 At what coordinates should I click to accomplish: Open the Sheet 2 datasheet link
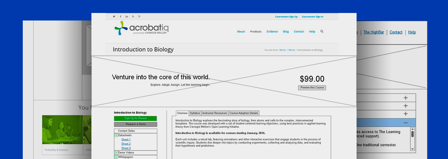click(x=126, y=144)
